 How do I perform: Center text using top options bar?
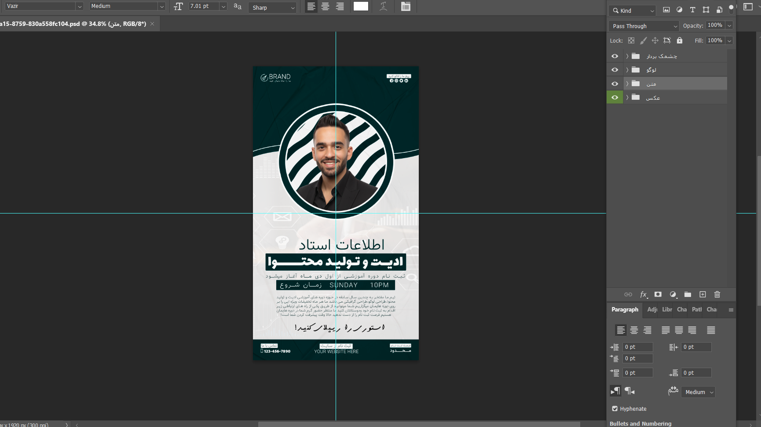point(326,6)
